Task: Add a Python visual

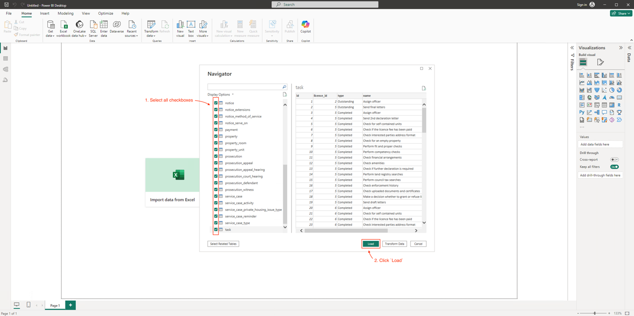Action: (x=582, y=112)
